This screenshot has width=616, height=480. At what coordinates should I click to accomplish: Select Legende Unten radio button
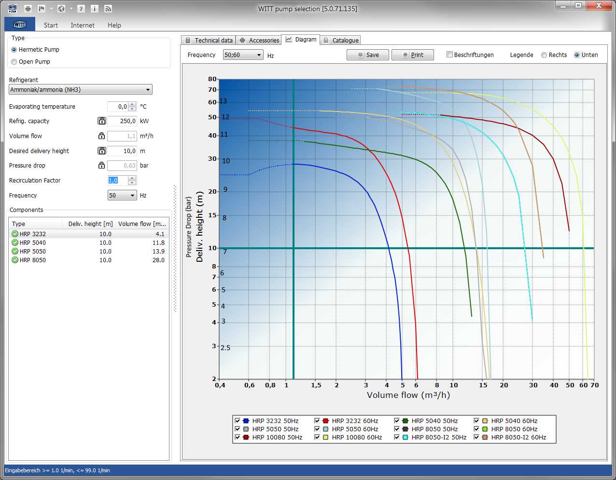point(577,55)
